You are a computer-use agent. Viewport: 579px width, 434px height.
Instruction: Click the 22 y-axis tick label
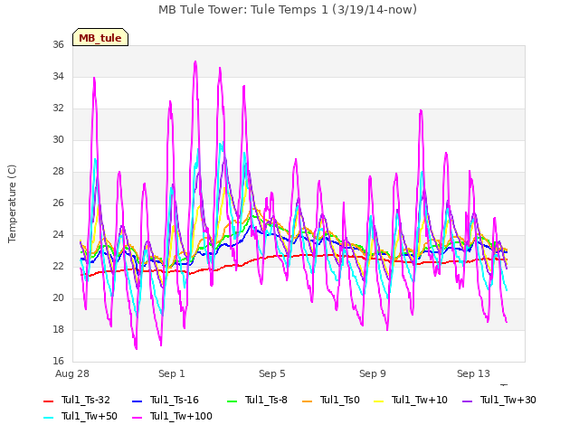pos(58,267)
